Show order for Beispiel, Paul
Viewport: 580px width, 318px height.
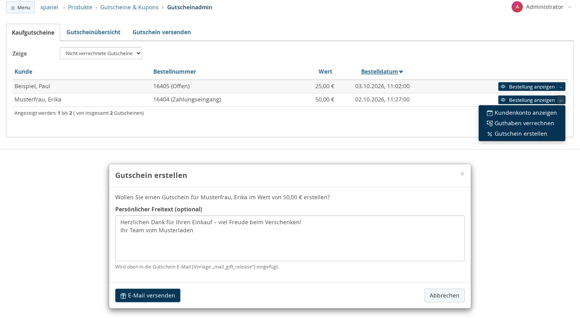528,87
